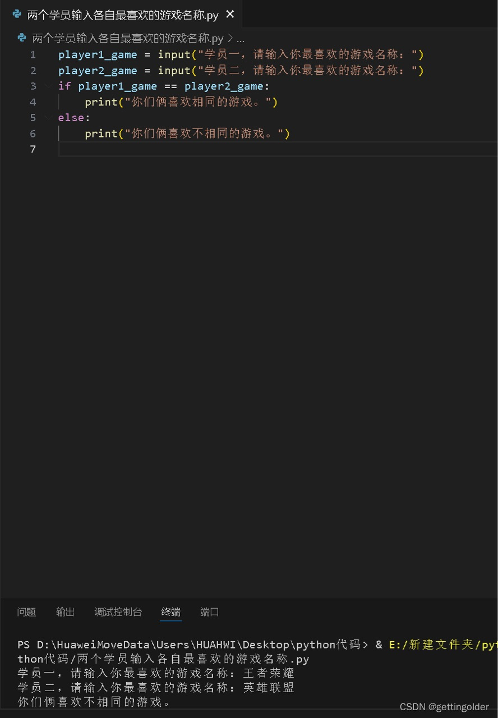Open the 调试控制台 panel tab

pyautogui.click(x=118, y=612)
